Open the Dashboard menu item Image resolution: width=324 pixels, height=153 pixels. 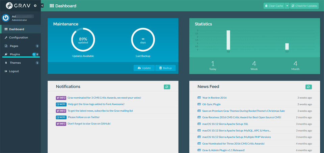point(21,29)
